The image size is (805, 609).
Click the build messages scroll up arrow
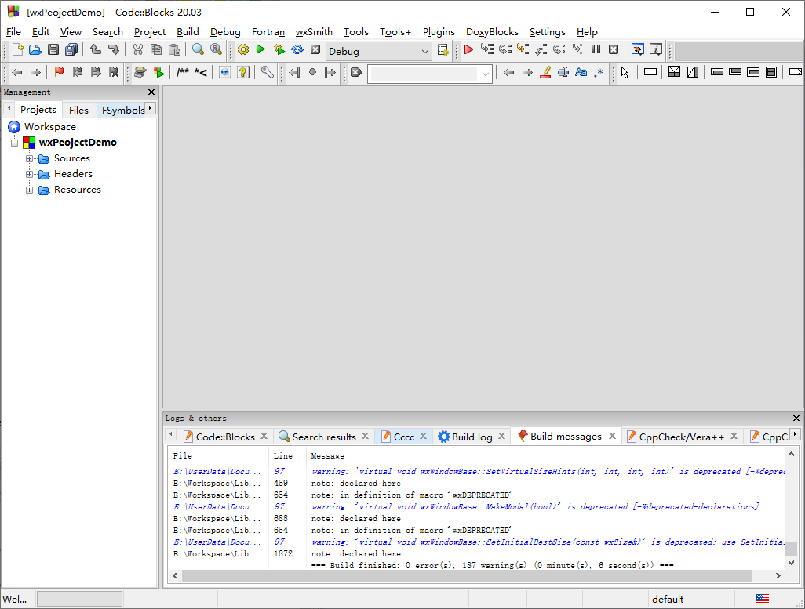[x=791, y=454]
